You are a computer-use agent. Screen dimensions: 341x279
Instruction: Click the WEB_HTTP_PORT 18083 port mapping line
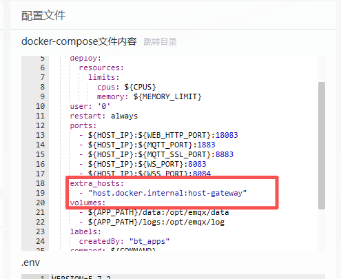coord(158,135)
